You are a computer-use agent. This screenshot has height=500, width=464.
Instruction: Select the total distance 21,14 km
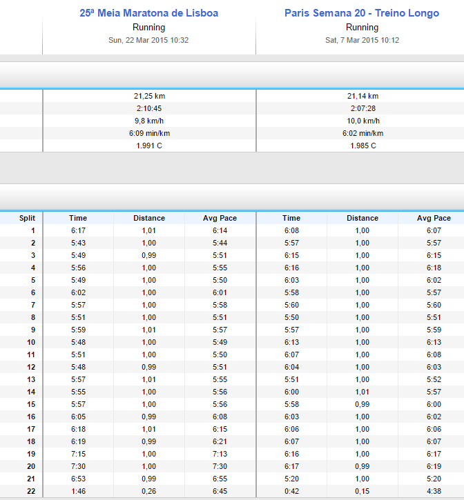tap(362, 96)
